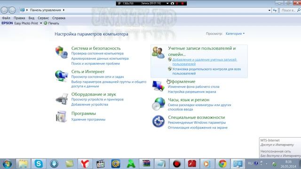This screenshot has height=169, width=301.
Task: Click Настройка разрешения экрана link
Action: pyautogui.click(x=192, y=92)
